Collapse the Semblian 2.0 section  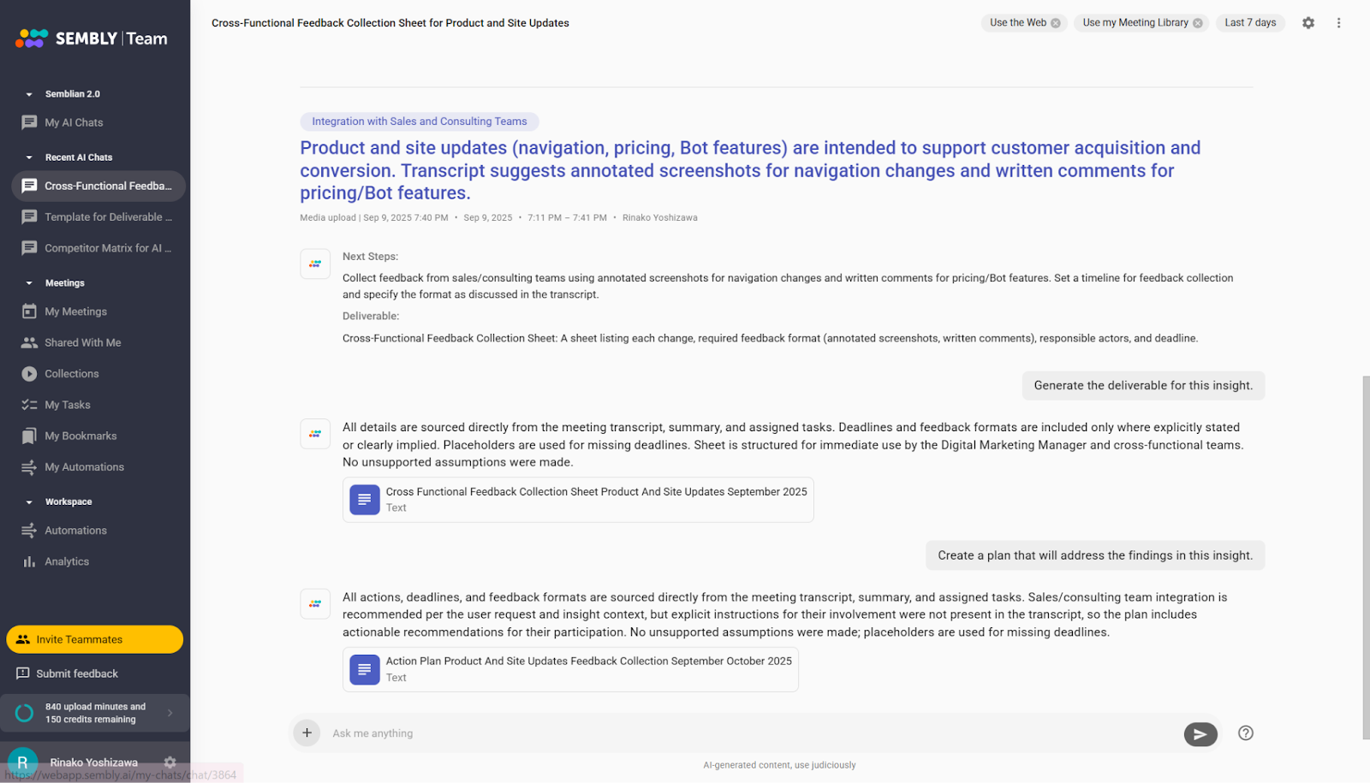click(29, 94)
